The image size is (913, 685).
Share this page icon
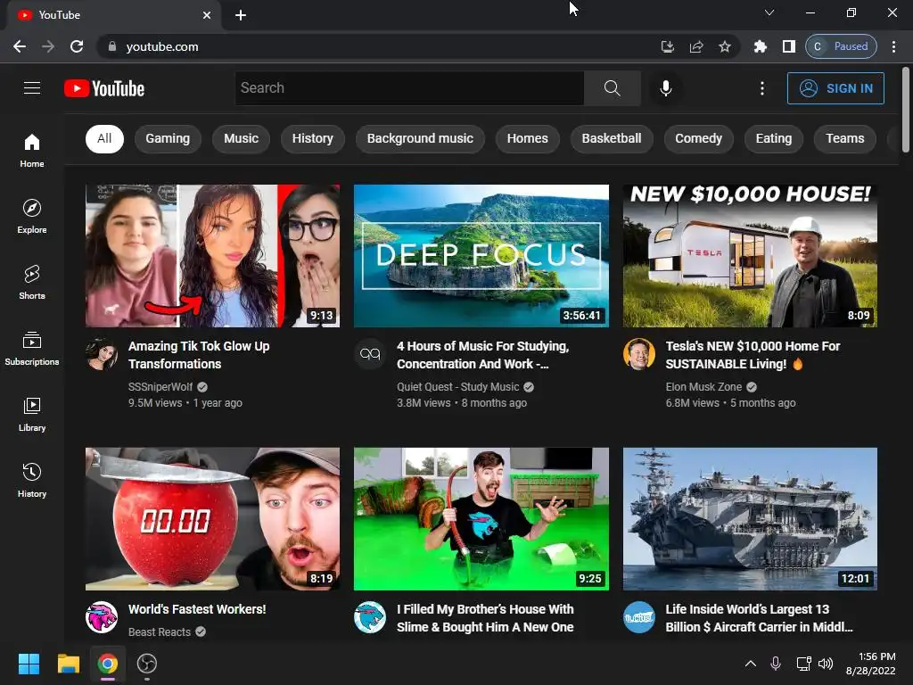[695, 46]
